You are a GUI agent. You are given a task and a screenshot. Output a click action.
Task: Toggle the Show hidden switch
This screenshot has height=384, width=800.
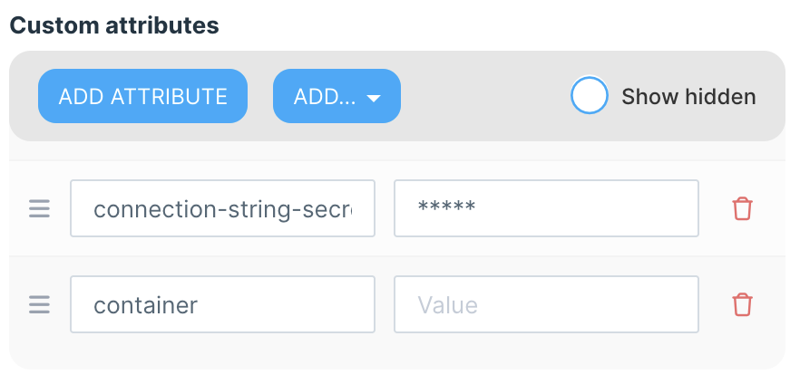click(589, 96)
